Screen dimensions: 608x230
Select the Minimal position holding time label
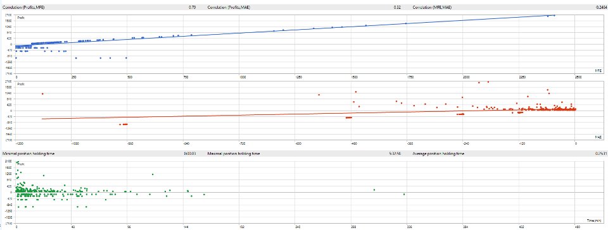click(28, 154)
